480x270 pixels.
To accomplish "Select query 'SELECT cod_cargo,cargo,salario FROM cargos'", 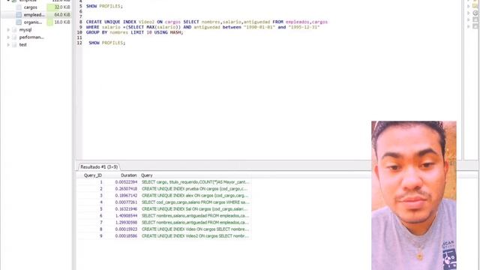I will click(x=196, y=202).
